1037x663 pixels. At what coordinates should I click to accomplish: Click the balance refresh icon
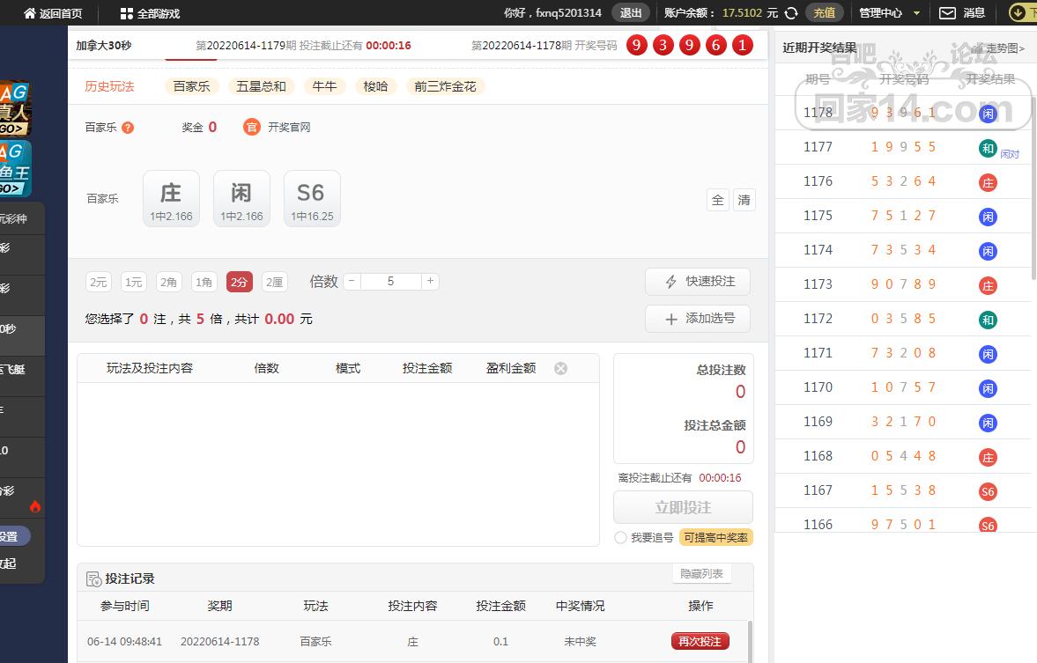click(791, 13)
